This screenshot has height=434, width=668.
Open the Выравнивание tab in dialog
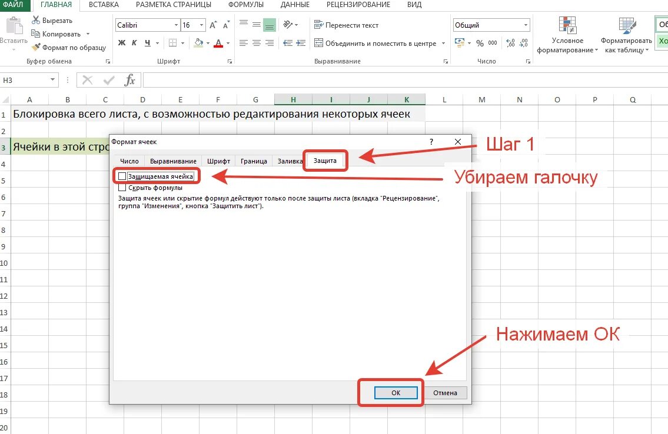point(173,161)
